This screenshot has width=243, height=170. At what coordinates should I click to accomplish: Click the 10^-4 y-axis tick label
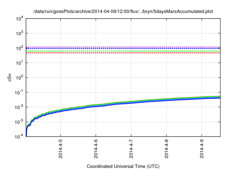pyautogui.click(x=19, y=137)
